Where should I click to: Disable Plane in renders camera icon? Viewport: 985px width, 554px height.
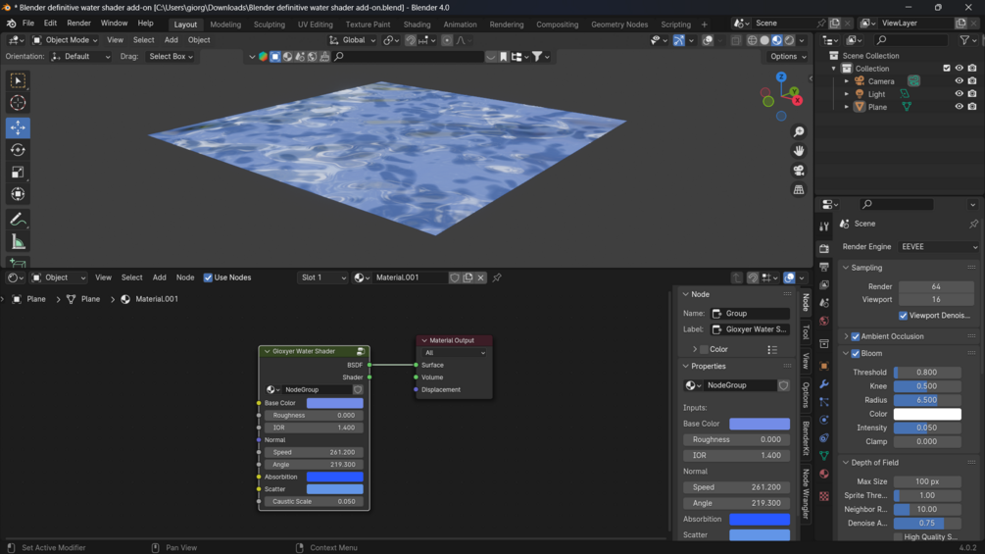tap(972, 107)
